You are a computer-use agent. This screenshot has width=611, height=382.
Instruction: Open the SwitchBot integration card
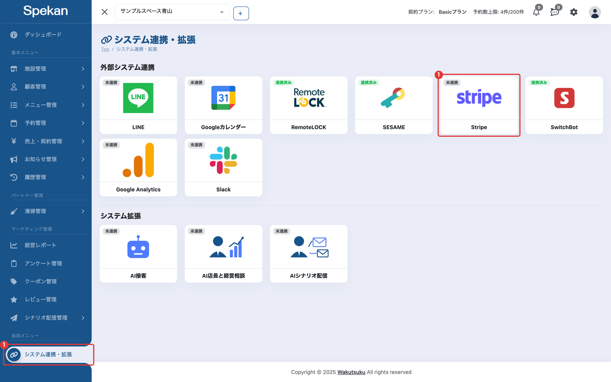tap(564, 105)
